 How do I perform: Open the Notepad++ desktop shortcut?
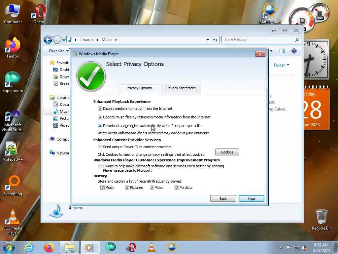pos(13,151)
